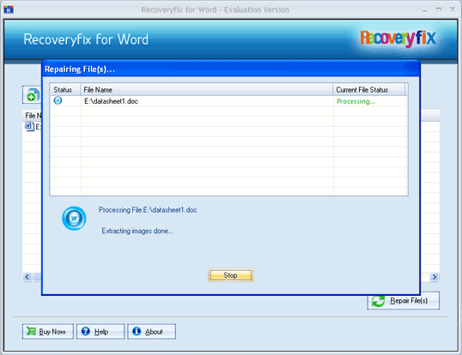Viewport: 462px width, 355px height.
Task: Click the app icon in the title bar
Action: point(9,9)
